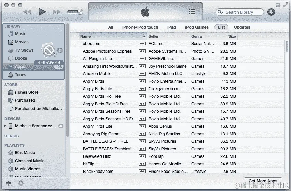Viewport: 291px width, 191px height.
Task: Sort by the Genre column header
Action: pyautogui.click(x=204, y=36)
